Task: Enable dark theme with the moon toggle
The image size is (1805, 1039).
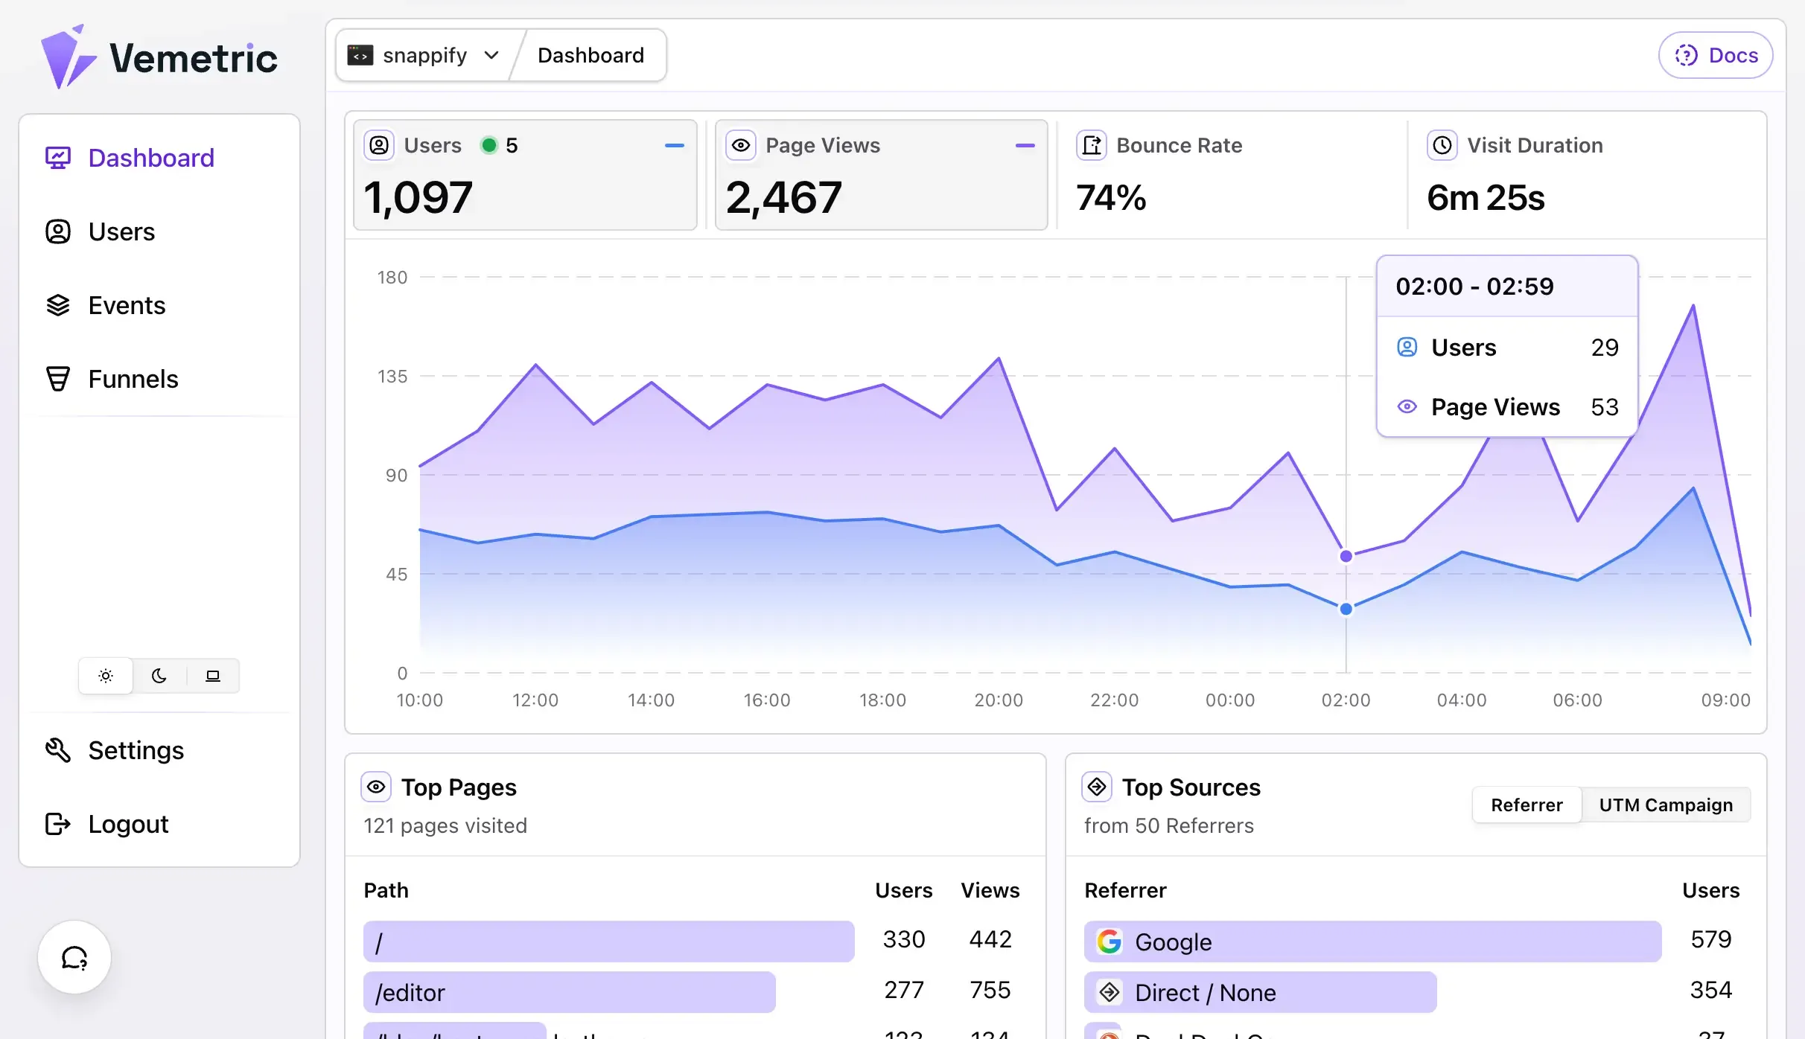Action: tap(159, 676)
